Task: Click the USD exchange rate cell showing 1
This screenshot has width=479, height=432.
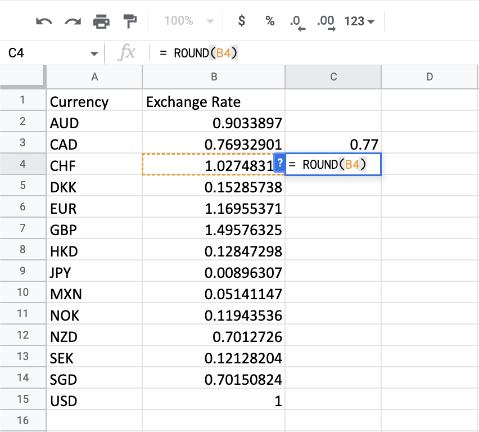Action: [214, 399]
